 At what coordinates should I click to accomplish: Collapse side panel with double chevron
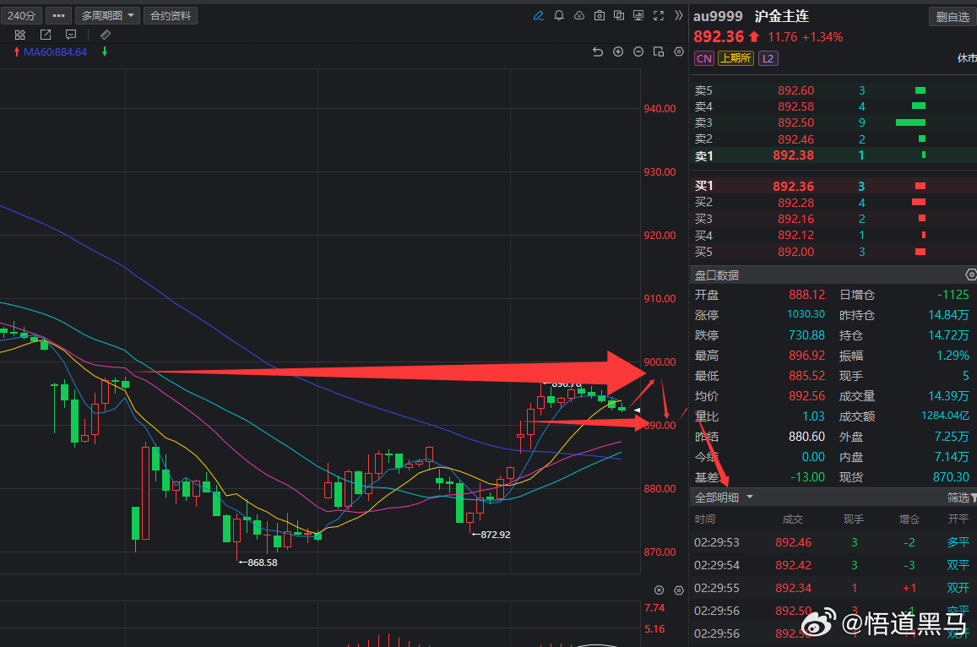(679, 15)
